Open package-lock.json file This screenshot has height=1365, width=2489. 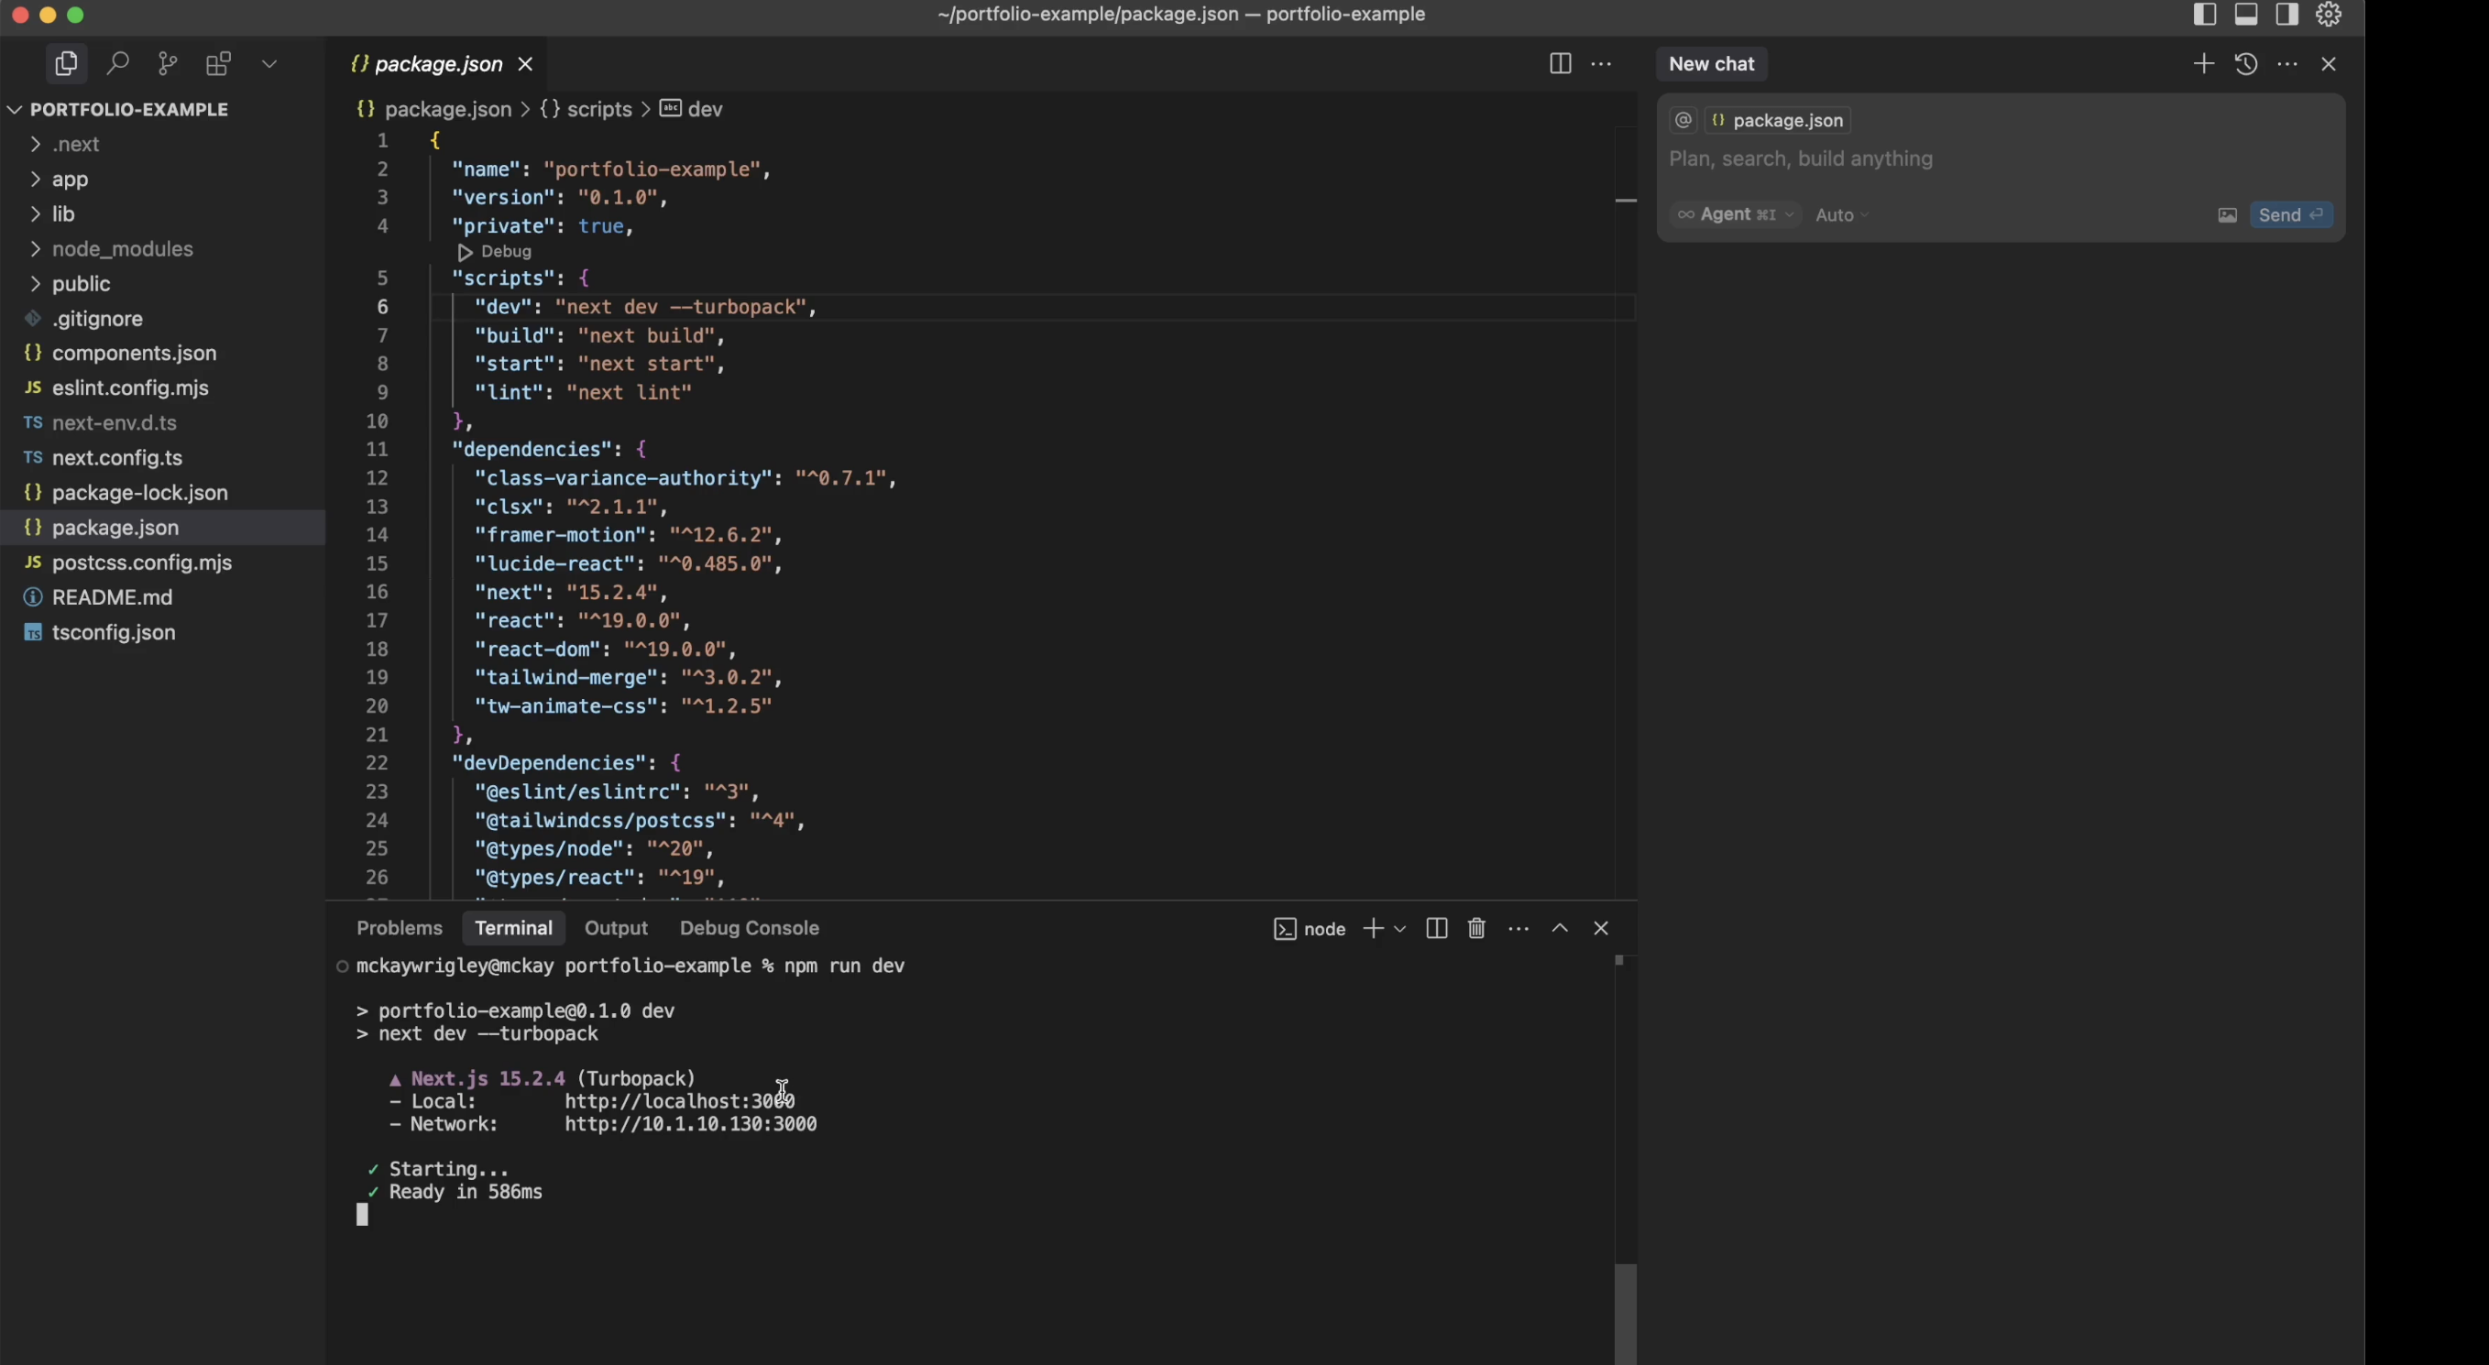tap(162, 492)
